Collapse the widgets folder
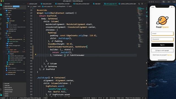The image size is (176, 99). point(12,54)
